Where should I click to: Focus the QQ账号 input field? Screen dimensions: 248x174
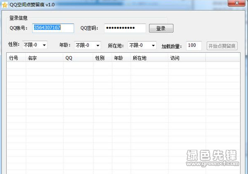[53, 28]
